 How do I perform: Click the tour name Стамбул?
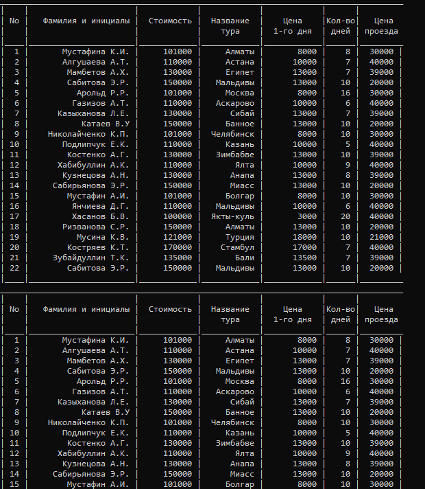[x=237, y=247]
